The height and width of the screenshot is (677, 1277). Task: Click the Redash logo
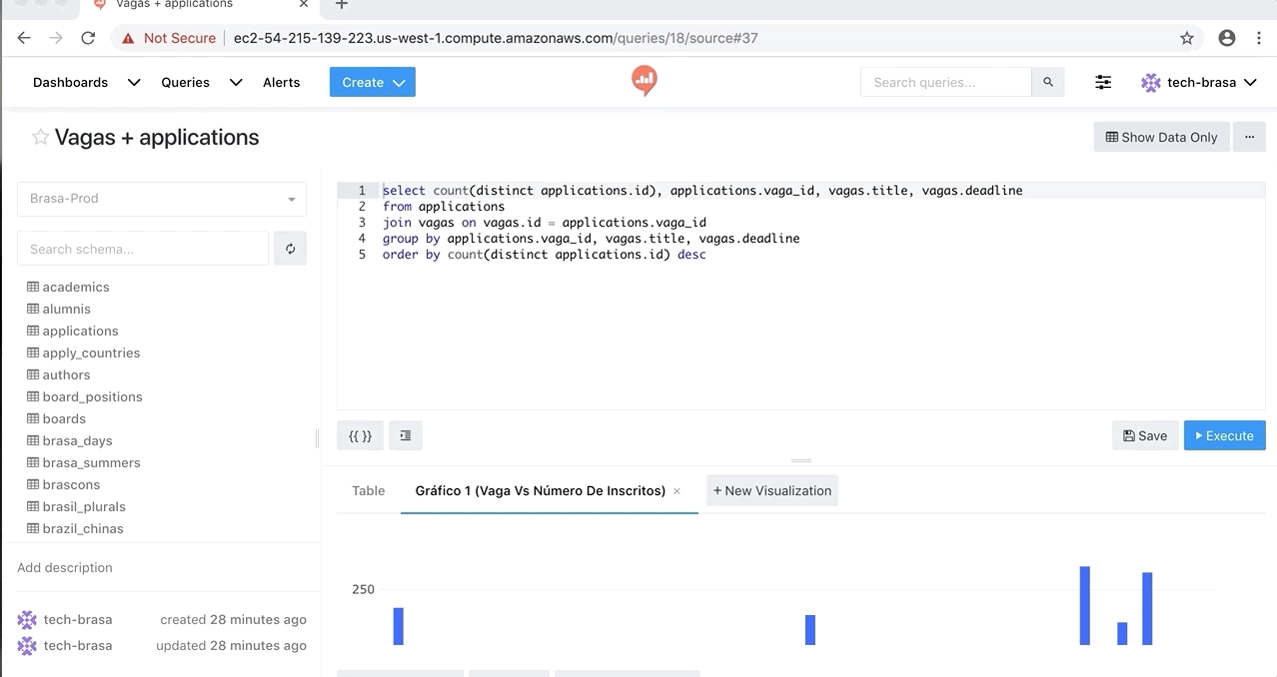pyautogui.click(x=644, y=80)
